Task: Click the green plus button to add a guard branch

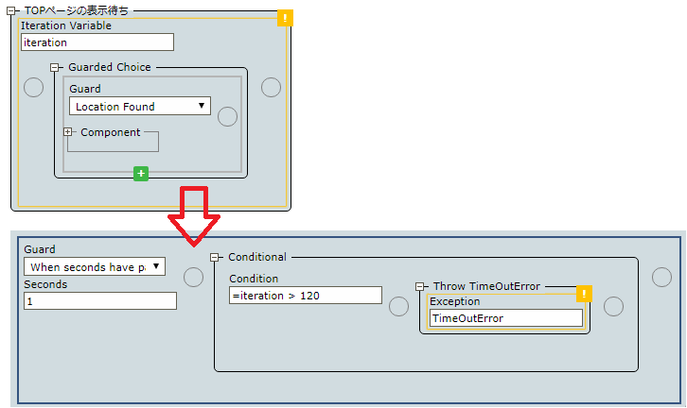Action: point(141,174)
